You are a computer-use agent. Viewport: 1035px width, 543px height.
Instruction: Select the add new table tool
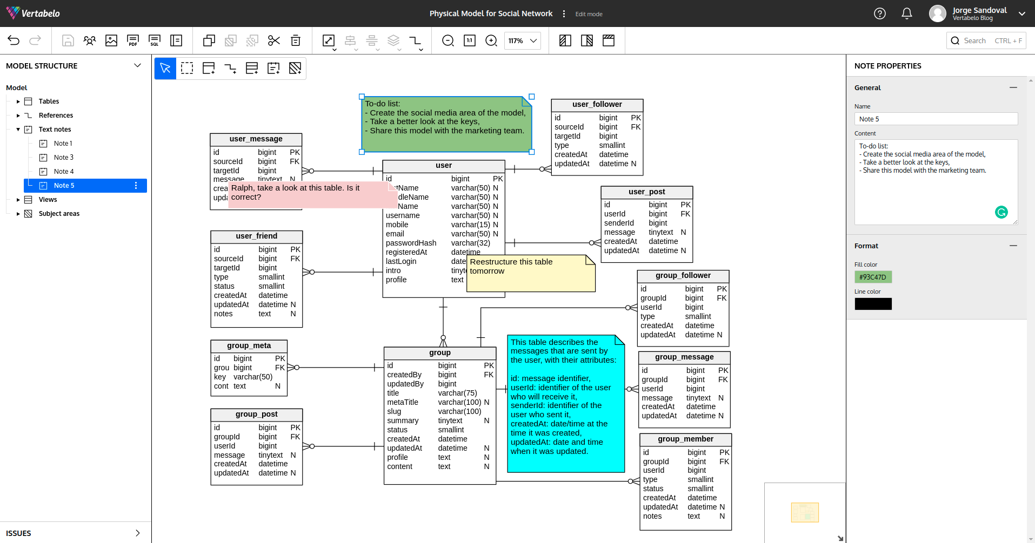coord(209,68)
